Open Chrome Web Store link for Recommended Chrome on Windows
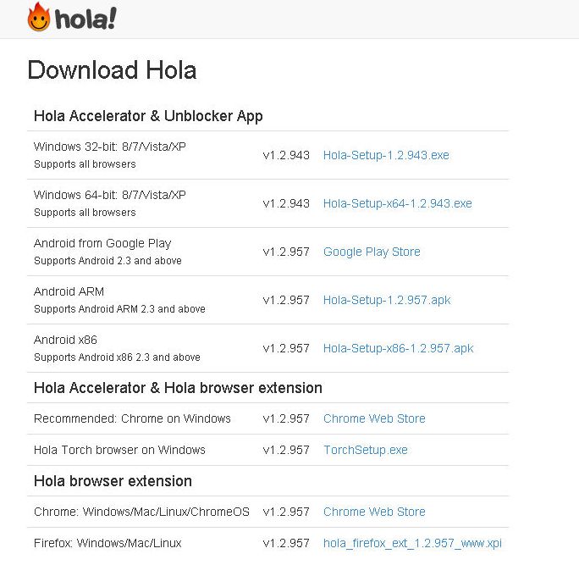 pos(374,418)
